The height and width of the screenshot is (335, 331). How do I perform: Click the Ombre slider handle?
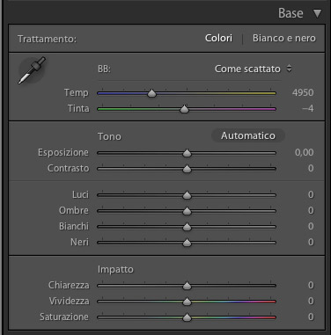[187, 211]
